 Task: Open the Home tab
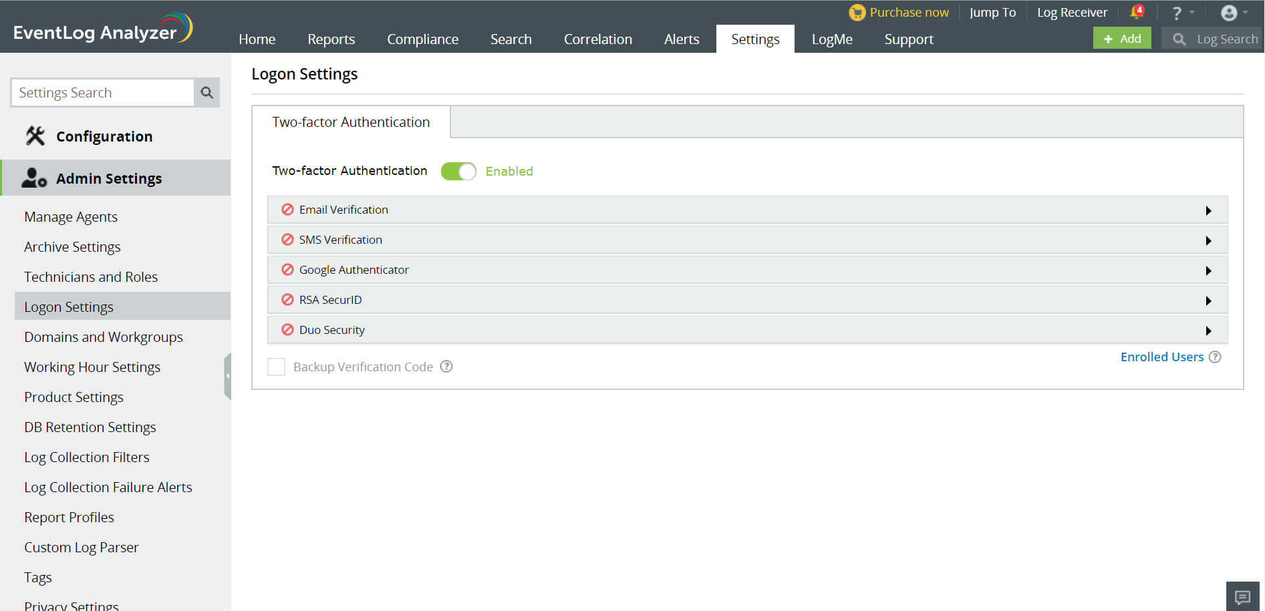click(x=257, y=39)
